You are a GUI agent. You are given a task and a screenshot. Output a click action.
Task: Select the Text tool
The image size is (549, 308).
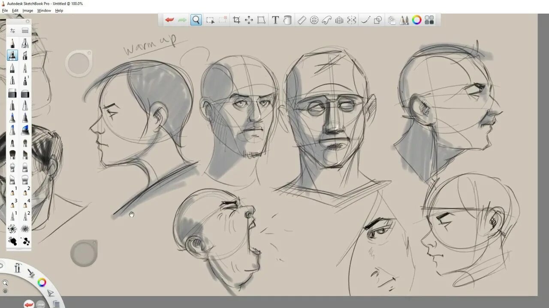(x=275, y=20)
